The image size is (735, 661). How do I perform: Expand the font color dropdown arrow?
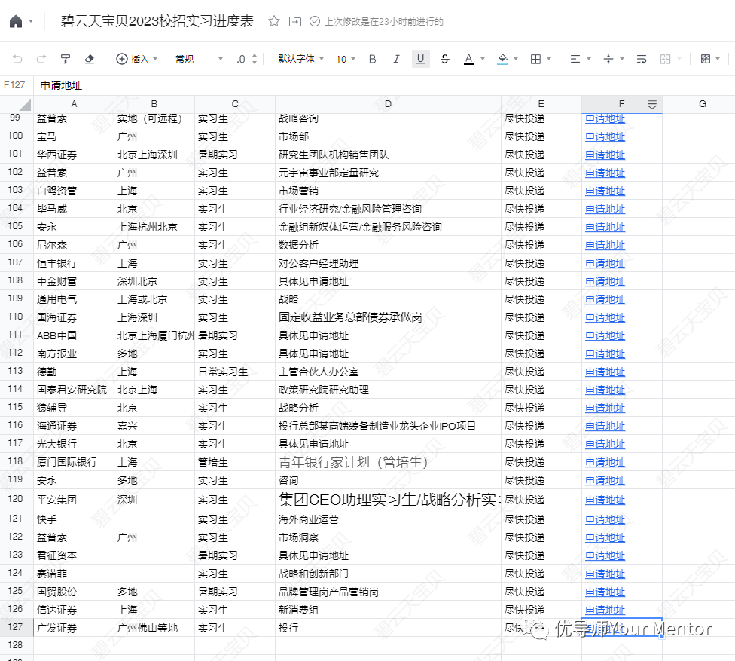482,59
